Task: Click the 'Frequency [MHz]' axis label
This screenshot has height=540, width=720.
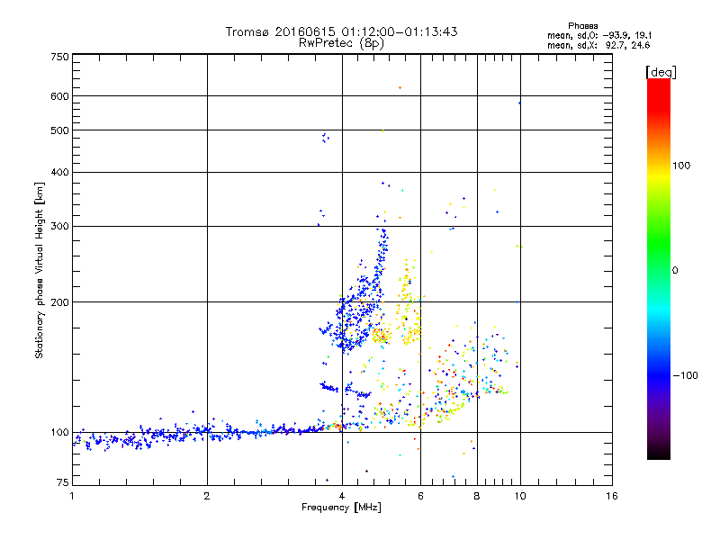Action: click(341, 508)
